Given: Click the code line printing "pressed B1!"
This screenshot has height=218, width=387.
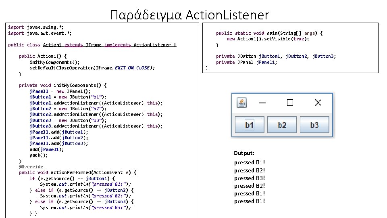Looking at the screenshot, I should point(85,184).
